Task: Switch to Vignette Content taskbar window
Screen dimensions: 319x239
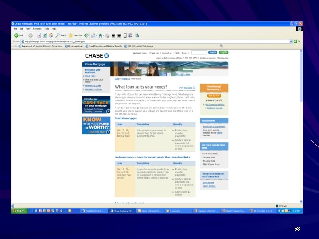Action: tap(93, 211)
